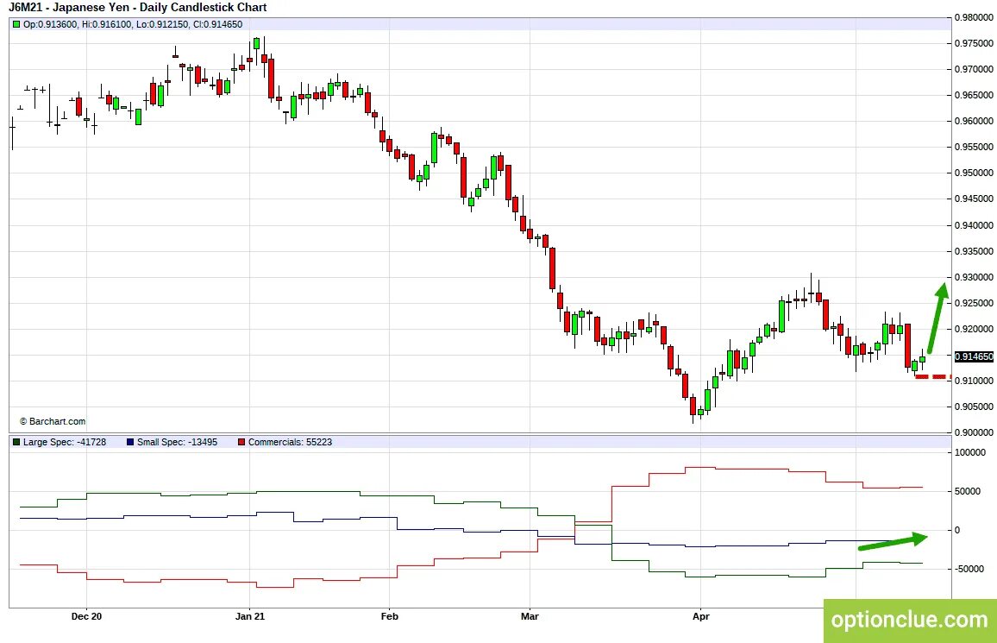Click the 0.960000 price axis label

coord(974,121)
